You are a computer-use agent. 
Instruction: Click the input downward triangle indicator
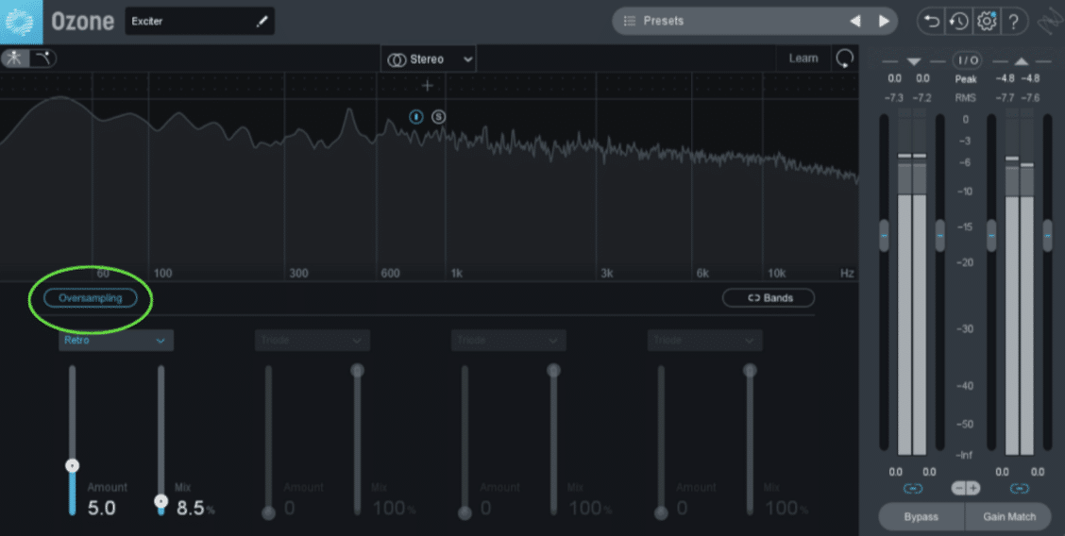coord(914,61)
